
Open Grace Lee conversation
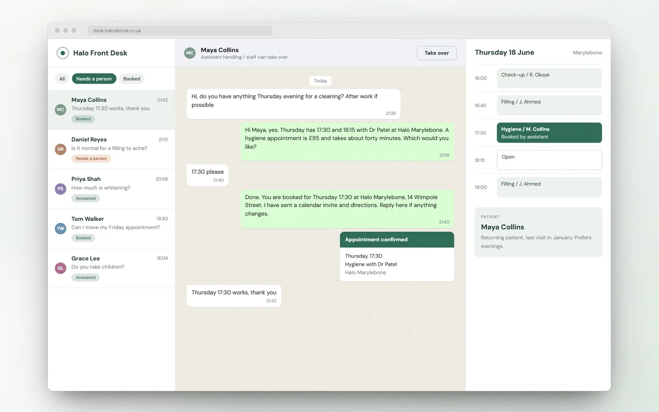pyautogui.click(x=111, y=268)
